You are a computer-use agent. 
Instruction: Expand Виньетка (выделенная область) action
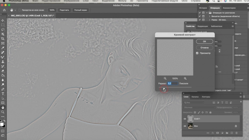pos(210,16)
